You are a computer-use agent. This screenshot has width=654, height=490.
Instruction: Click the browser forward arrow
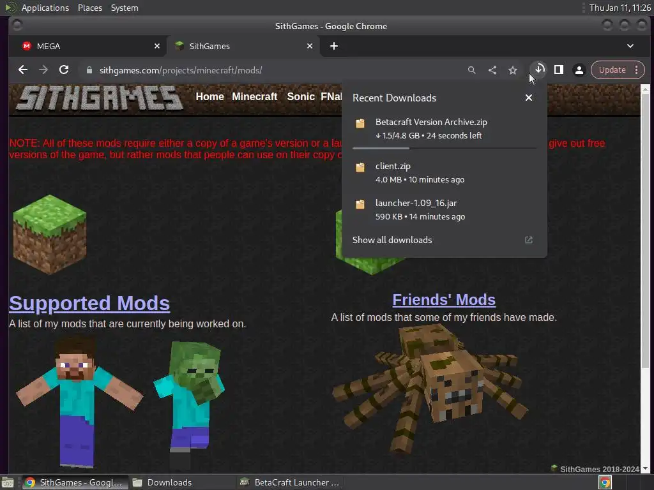43,70
